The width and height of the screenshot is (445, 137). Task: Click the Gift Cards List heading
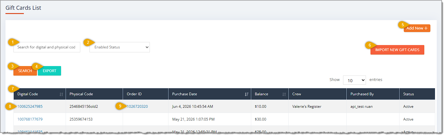pos(24,8)
